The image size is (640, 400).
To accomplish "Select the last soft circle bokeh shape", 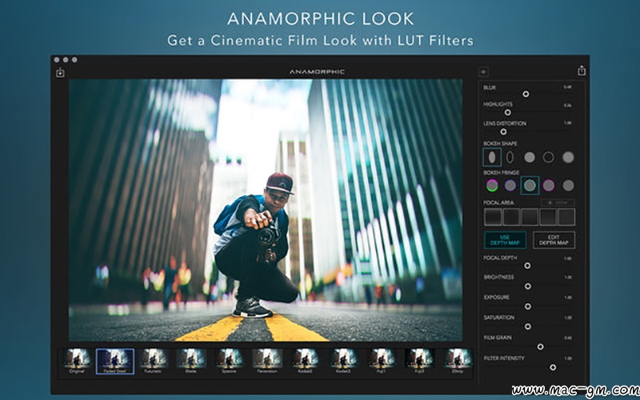I will click(568, 157).
